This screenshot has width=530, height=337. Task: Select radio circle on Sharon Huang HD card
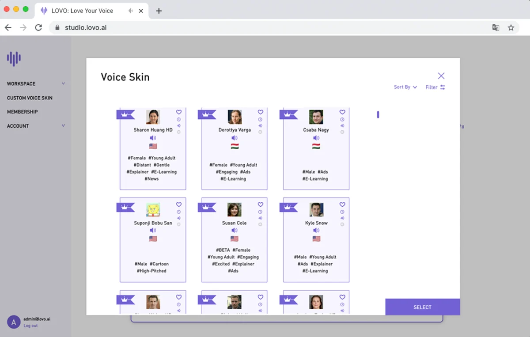click(x=179, y=132)
